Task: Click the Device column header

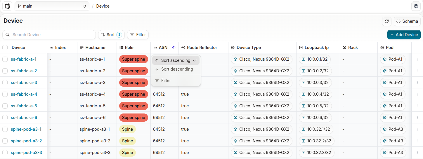Action: point(18,48)
